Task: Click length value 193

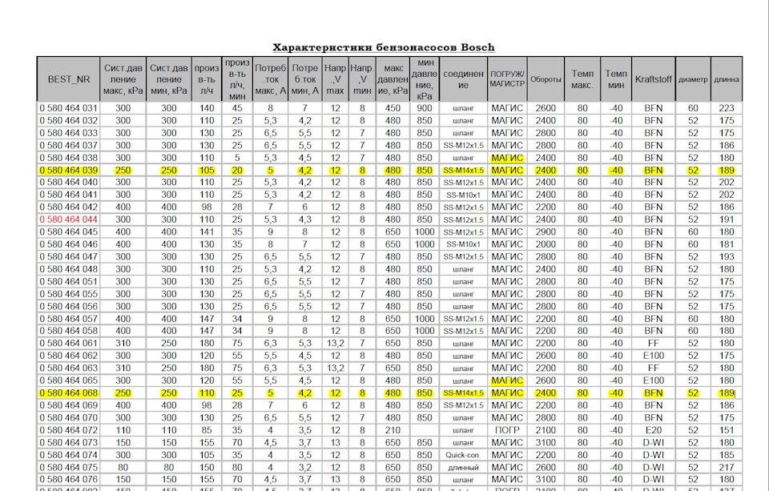Action: coord(727,257)
